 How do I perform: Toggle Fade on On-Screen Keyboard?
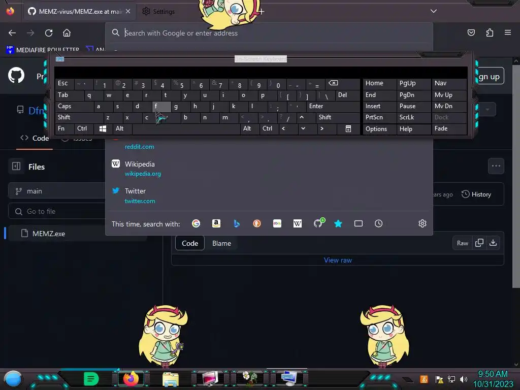449,128
